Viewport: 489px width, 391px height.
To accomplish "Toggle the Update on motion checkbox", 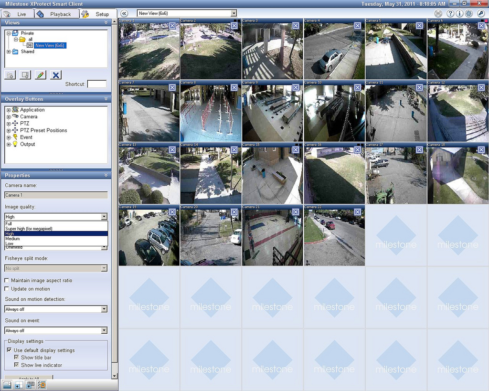I will [7, 289].
